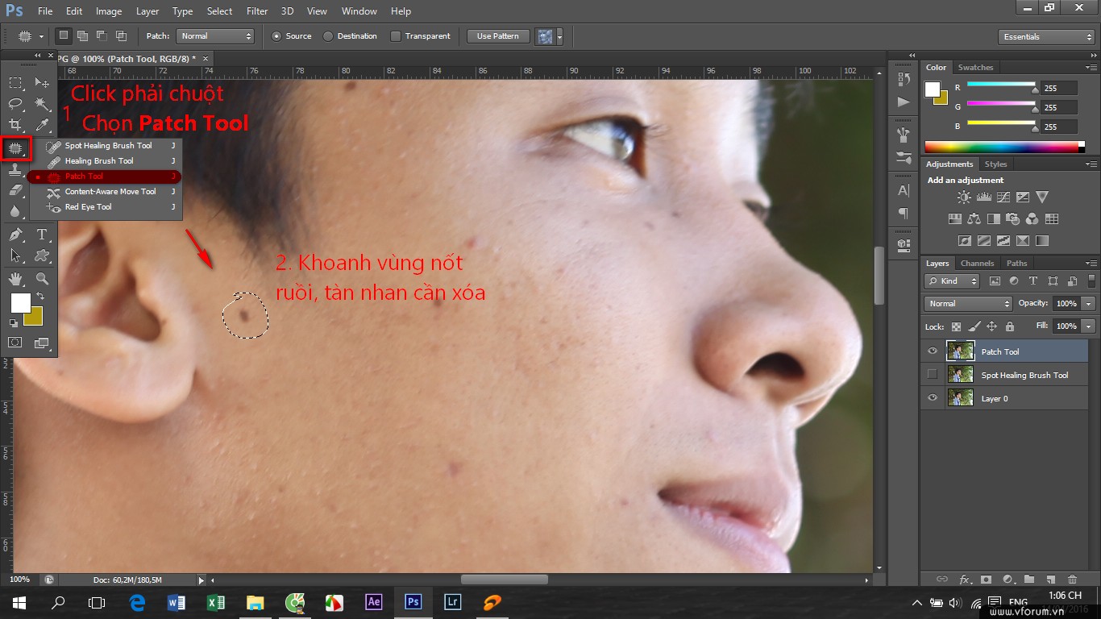Open the Character panel icon
Image resolution: width=1101 pixels, height=619 pixels.
[x=904, y=190]
